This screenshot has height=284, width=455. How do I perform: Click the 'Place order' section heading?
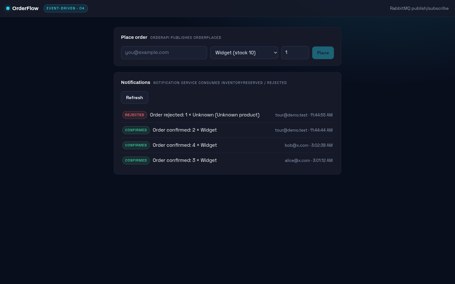(134, 37)
